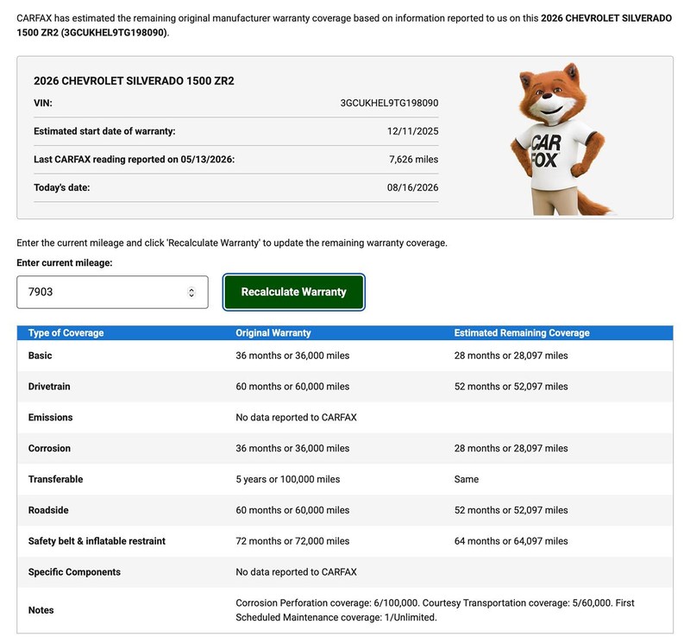Click Transferable original 5 years or 100,000 miles
The image size is (690, 637).
pos(288,479)
